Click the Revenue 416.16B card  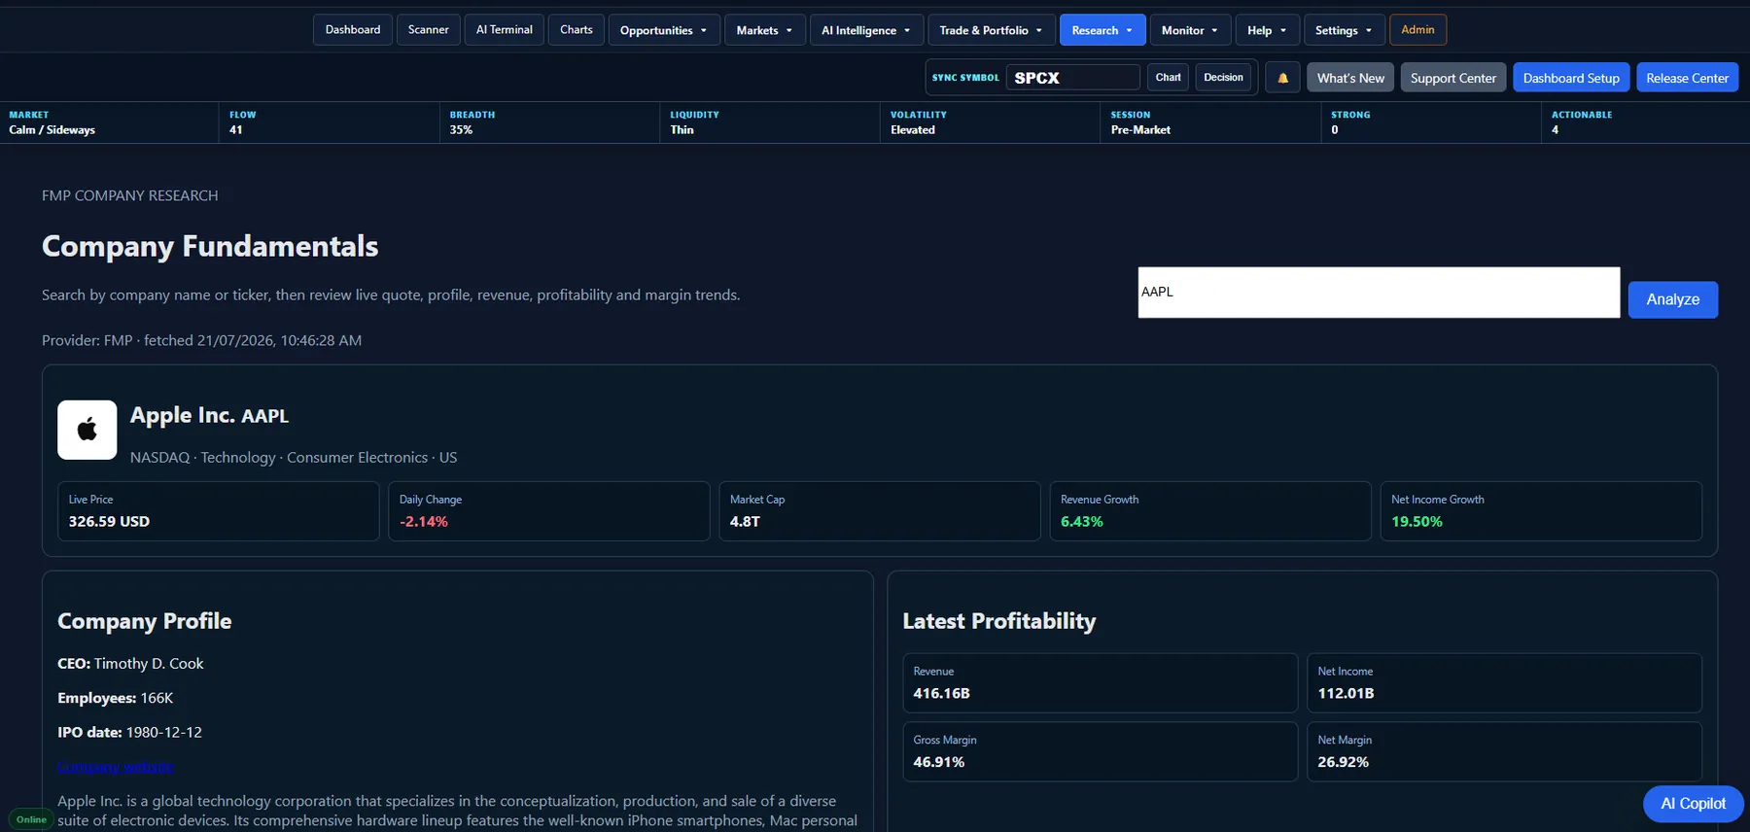[1100, 683]
